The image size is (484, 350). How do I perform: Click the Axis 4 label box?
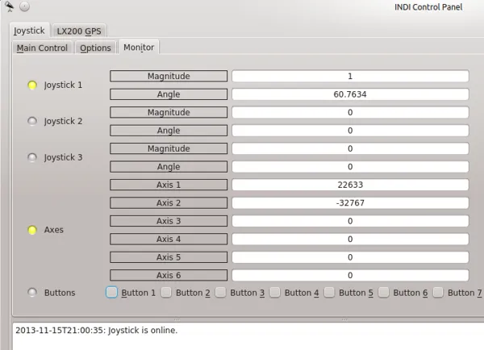(169, 239)
